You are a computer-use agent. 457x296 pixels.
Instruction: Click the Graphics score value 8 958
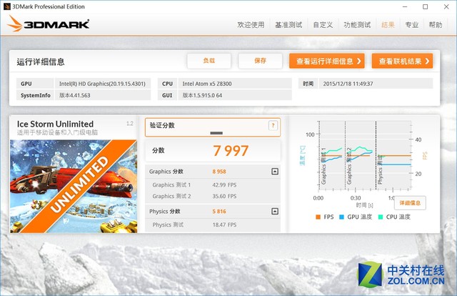pyautogui.click(x=219, y=172)
